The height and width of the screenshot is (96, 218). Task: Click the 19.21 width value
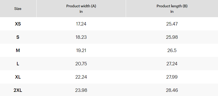pyautogui.click(x=81, y=50)
